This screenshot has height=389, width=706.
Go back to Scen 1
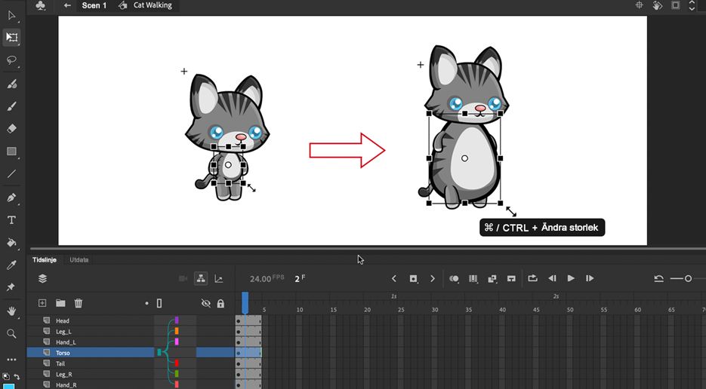(x=94, y=5)
